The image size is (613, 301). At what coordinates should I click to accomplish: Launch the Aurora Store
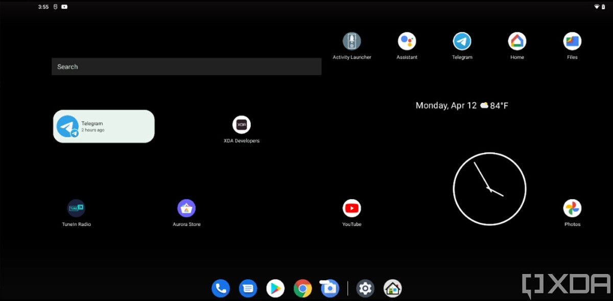[186, 208]
